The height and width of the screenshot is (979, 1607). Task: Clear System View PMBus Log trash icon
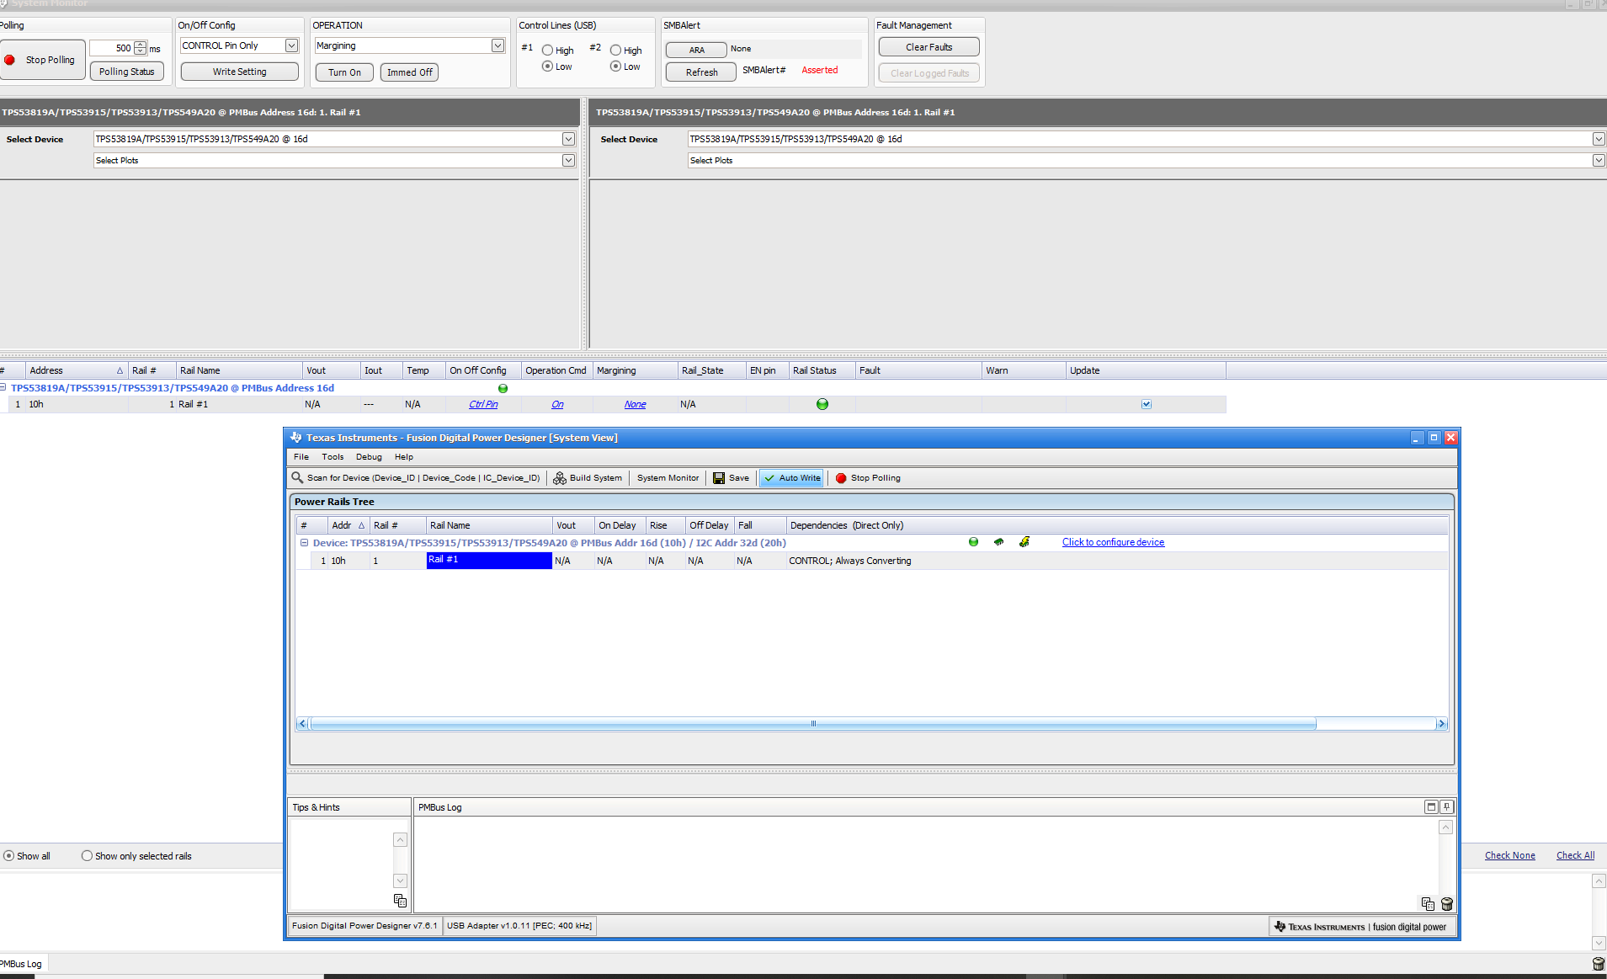[1447, 904]
